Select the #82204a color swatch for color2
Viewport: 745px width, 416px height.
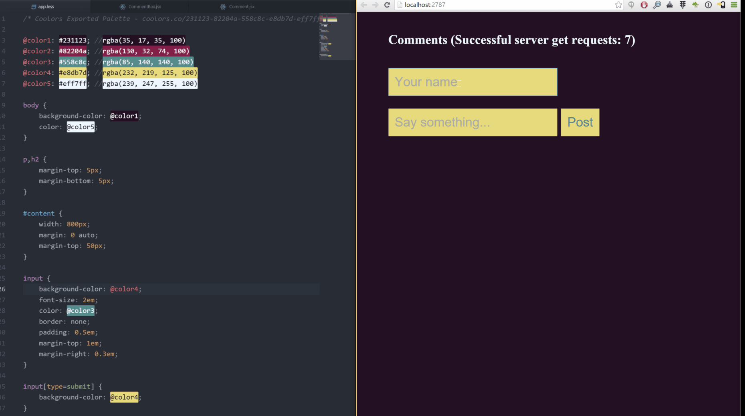point(73,51)
